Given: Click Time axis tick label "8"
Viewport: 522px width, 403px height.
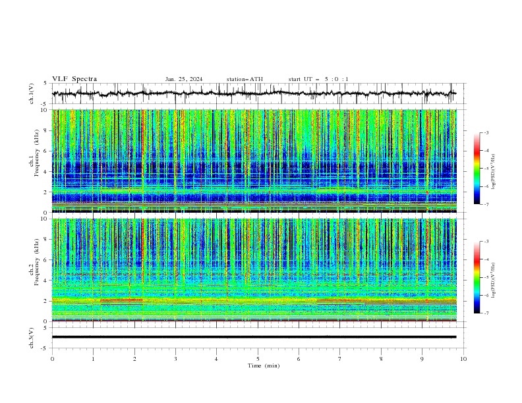Looking at the screenshot, I should click(x=381, y=359).
